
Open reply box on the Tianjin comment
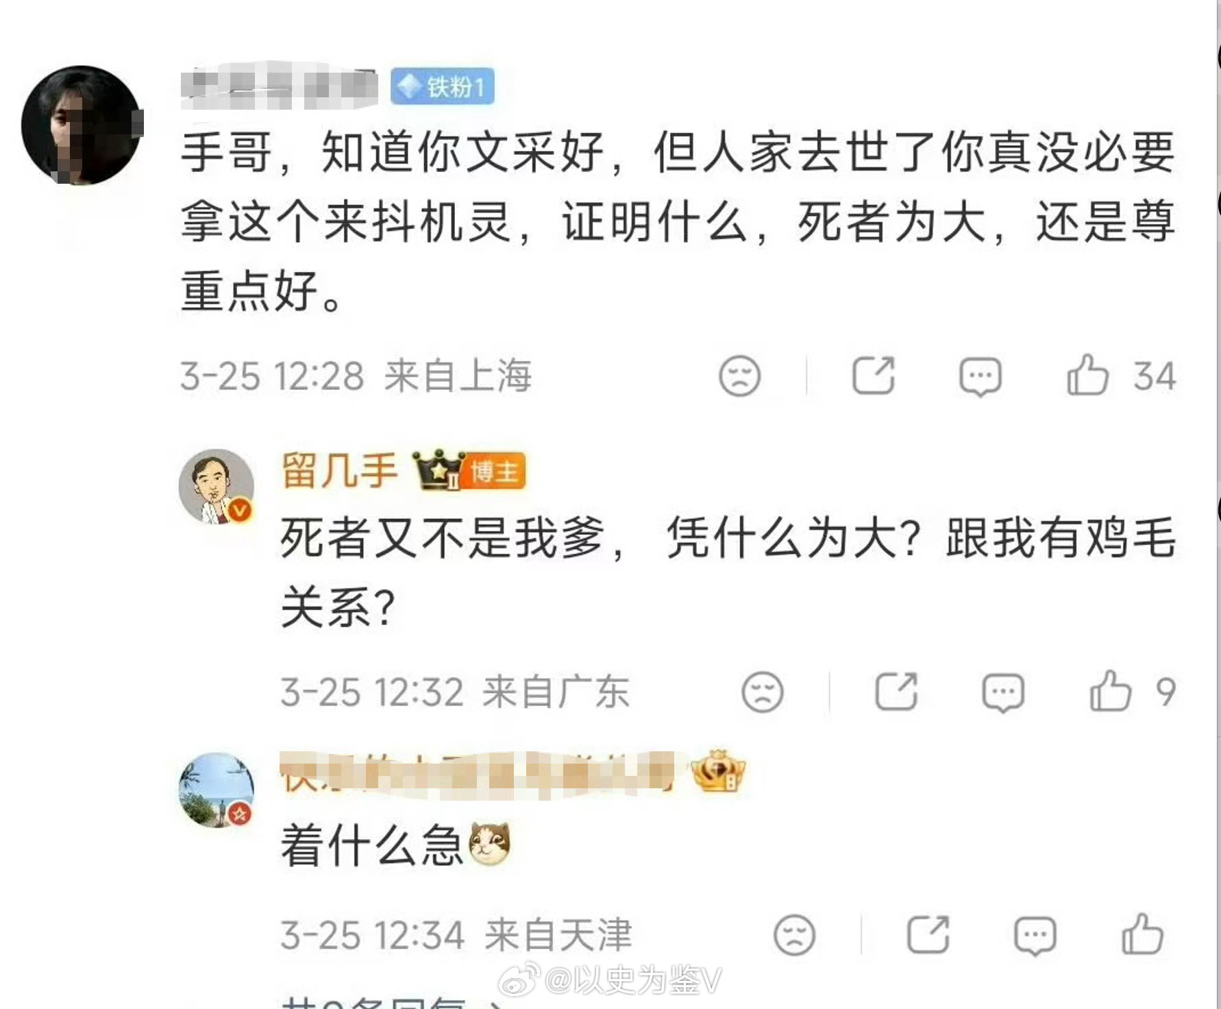(x=1035, y=936)
